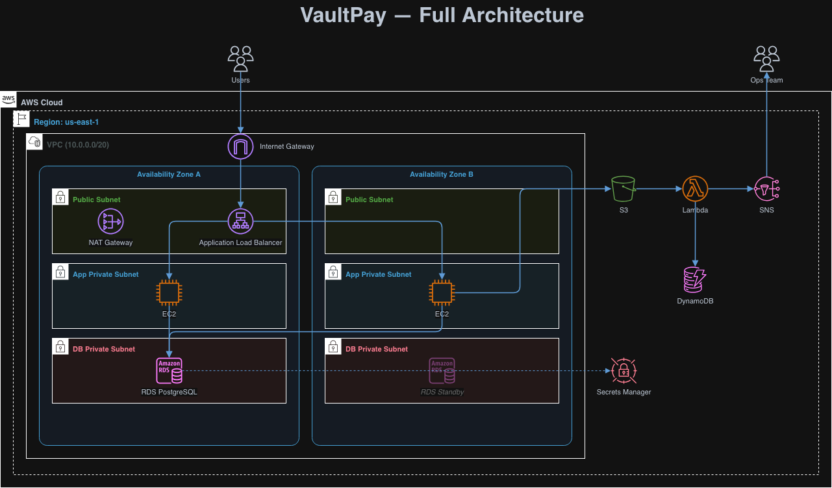Click the 'Lambda' text label

695,210
